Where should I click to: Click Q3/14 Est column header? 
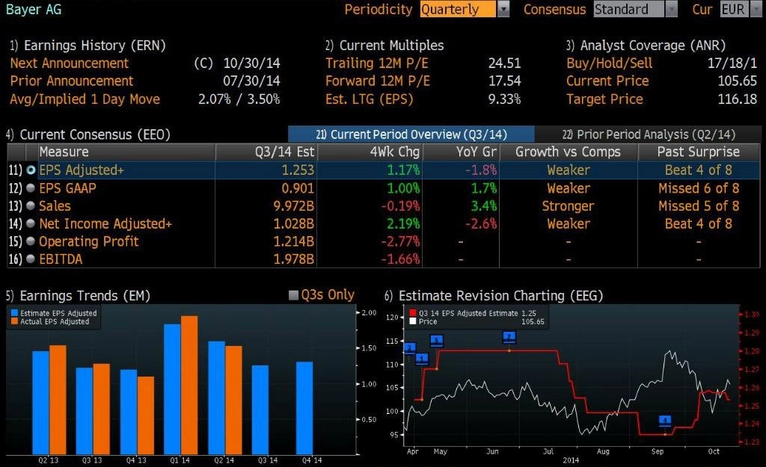[x=266, y=152]
